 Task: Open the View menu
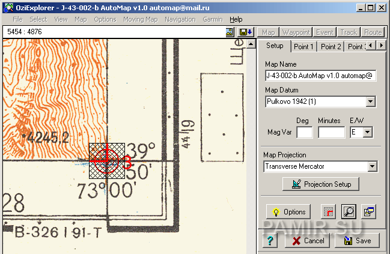(x=61, y=19)
